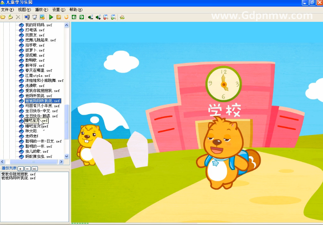Click the playlist oc button
The height and width of the screenshot is (225, 323).
click(x=34, y=169)
